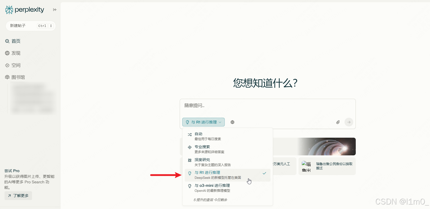Open the 万美元人工 news card
The width and height of the screenshot is (430, 209).
point(284,166)
